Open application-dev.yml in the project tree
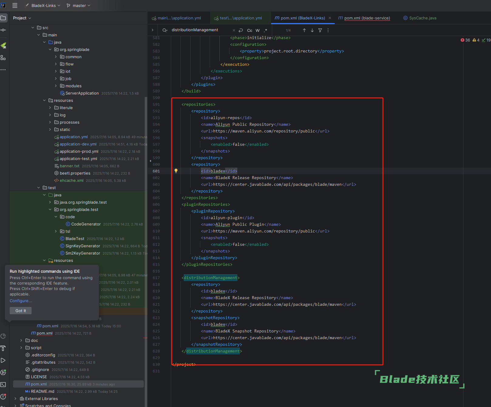The image size is (491, 407). (x=78, y=144)
